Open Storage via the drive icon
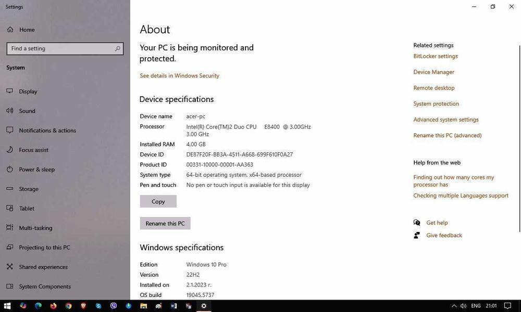521x312 pixels. pyautogui.click(x=10, y=189)
